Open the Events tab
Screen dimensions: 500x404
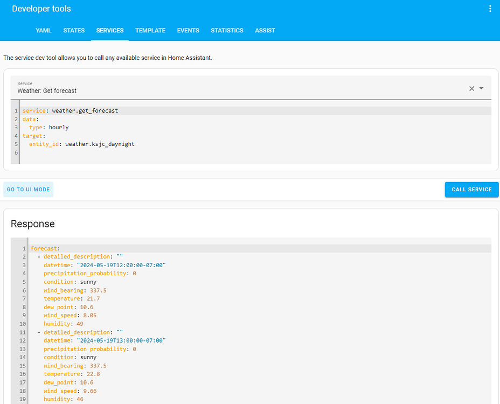coord(188,31)
